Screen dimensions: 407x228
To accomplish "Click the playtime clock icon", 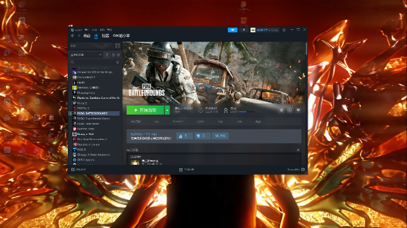I will (201, 110).
